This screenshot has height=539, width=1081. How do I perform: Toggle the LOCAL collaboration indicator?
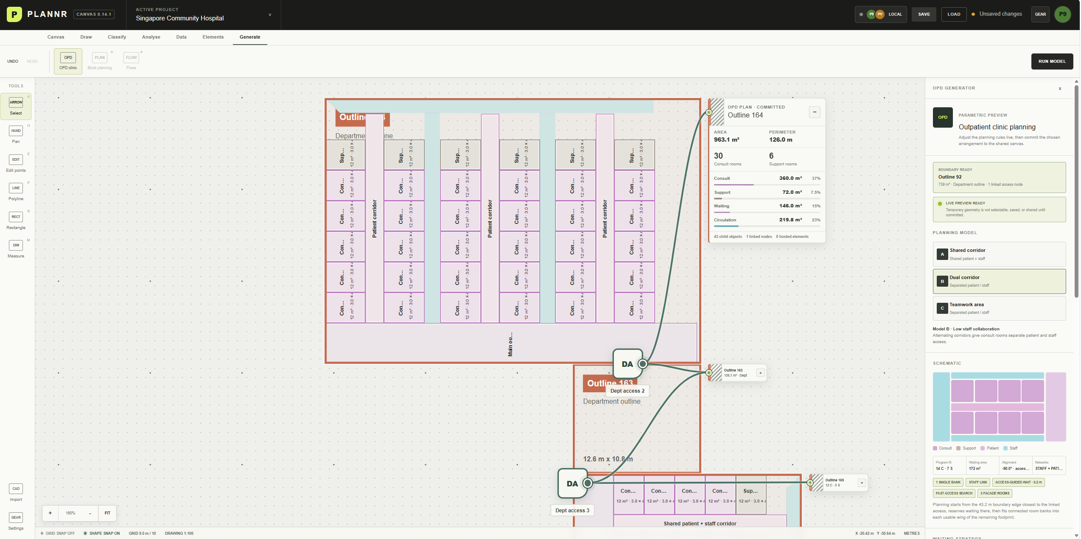tap(881, 14)
